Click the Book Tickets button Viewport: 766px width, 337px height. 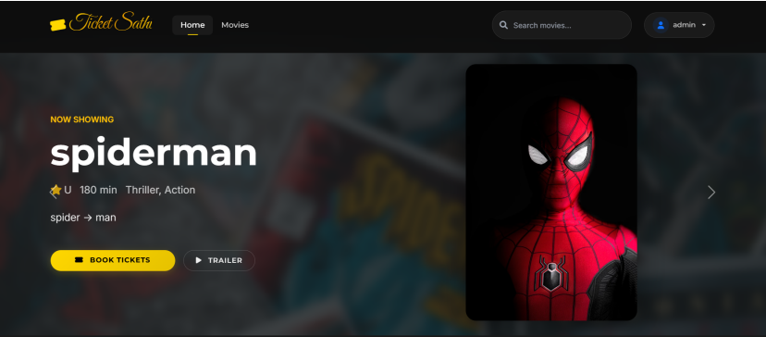coord(113,260)
